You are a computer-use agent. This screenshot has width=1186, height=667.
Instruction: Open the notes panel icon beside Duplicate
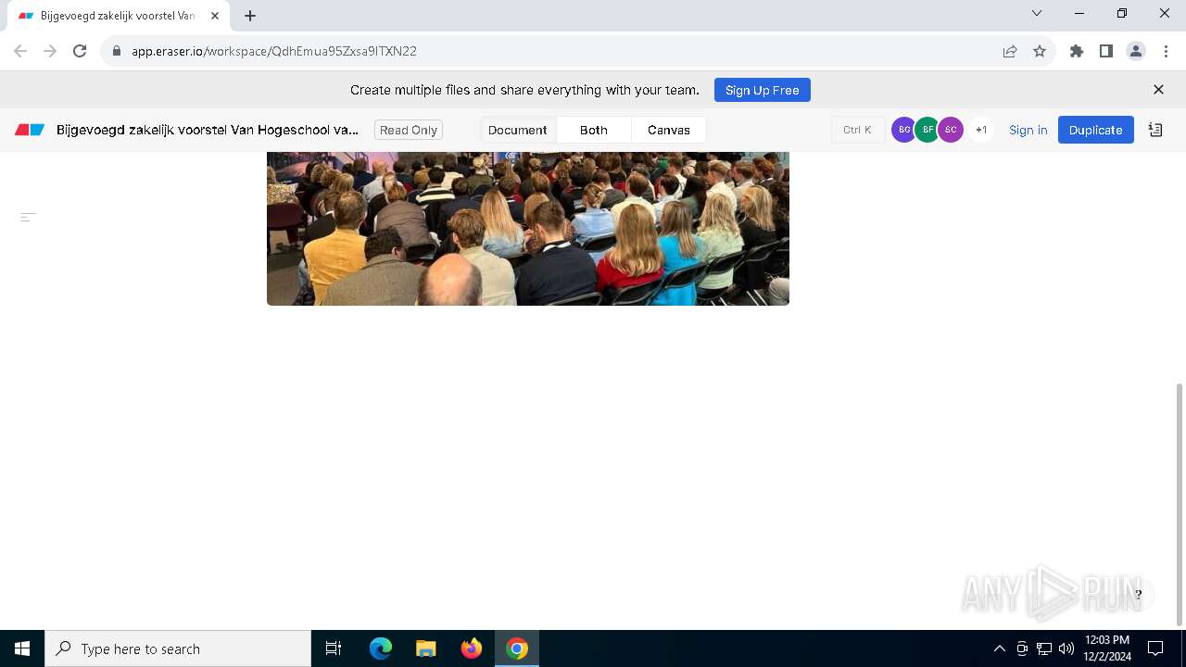pyautogui.click(x=1155, y=130)
